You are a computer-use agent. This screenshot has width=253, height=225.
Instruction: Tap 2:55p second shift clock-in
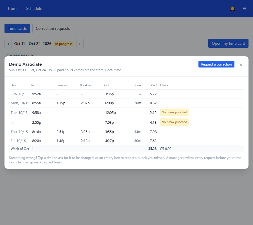[x=37, y=123]
